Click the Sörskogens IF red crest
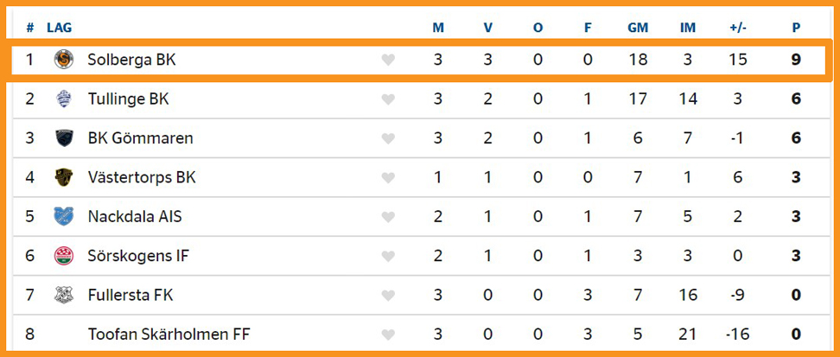The height and width of the screenshot is (357, 840). click(x=64, y=256)
